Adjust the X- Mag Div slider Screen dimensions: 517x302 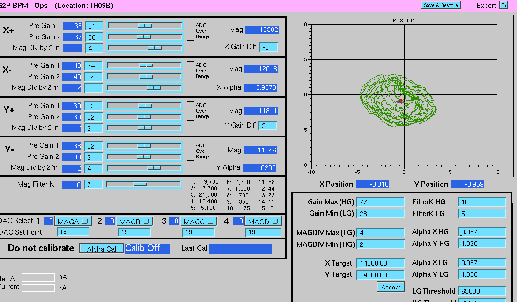tap(144, 88)
